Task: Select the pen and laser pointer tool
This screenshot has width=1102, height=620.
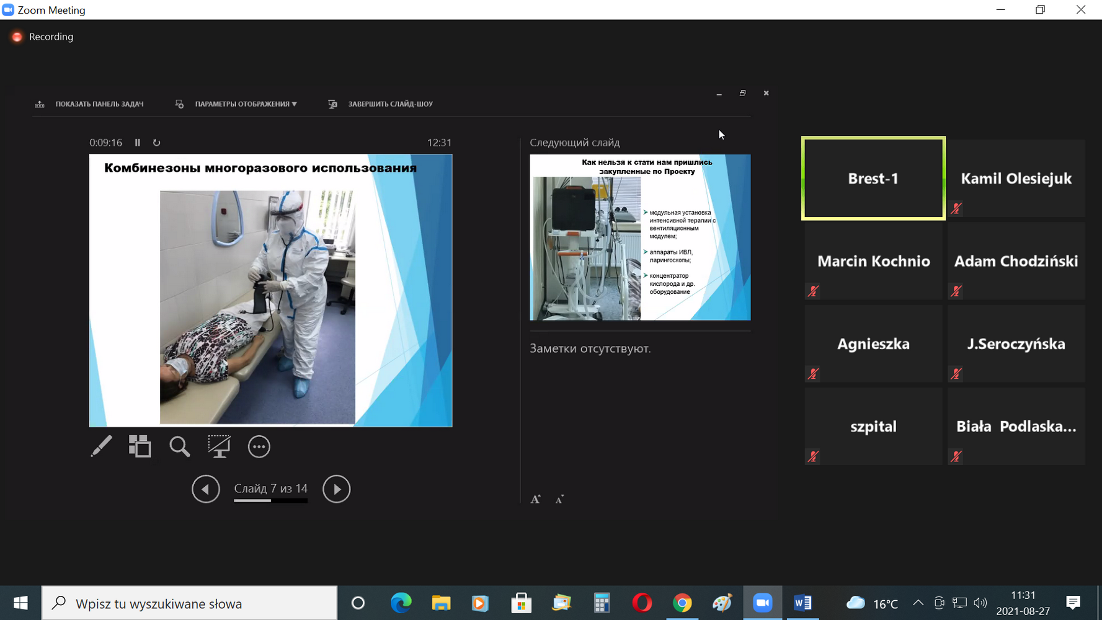Action: coord(101,446)
